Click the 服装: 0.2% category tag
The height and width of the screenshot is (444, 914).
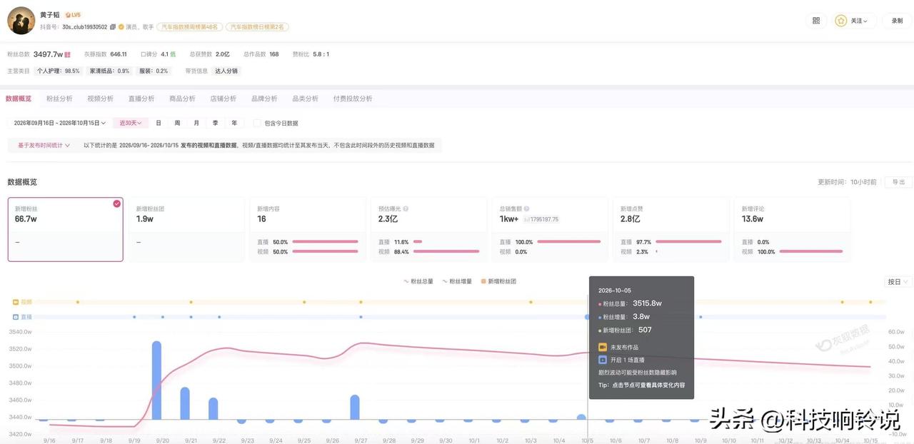[x=153, y=71]
